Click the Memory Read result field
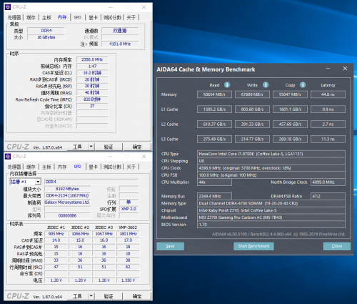Viewport: 357px width, 304px height. point(214,94)
